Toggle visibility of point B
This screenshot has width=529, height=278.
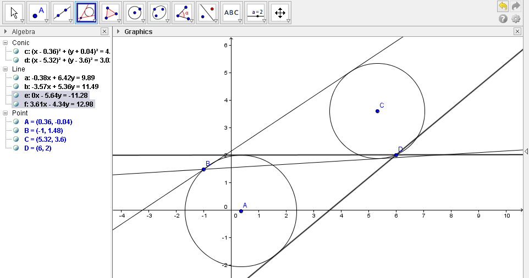16,130
